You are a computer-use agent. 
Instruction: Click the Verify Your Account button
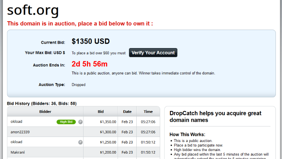pos(153,53)
